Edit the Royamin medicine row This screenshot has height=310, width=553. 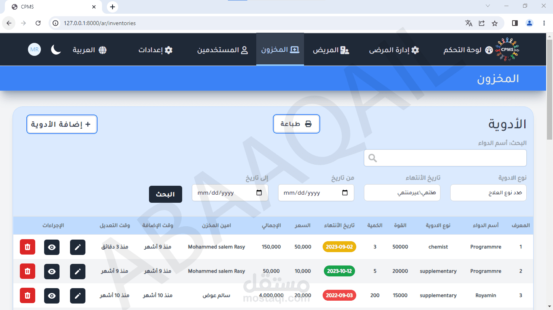(x=78, y=295)
